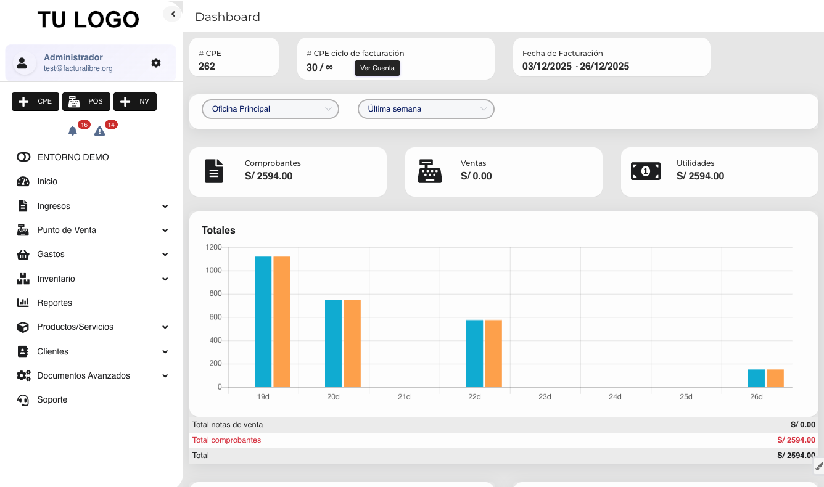Open the Última semana period dropdown
This screenshot has width=824, height=487.
426,109
